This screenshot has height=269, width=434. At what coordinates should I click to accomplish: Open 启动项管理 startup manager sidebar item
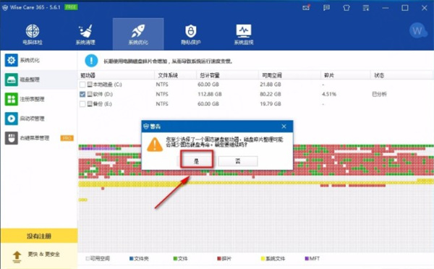tap(39, 119)
